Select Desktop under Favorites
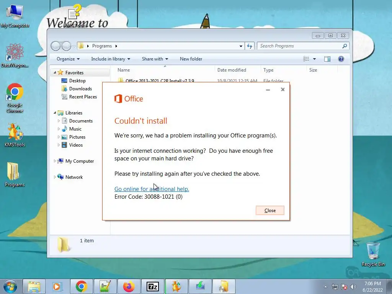Viewport: 392px width, 294px height. pyautogui.click(x=77, y=81)
